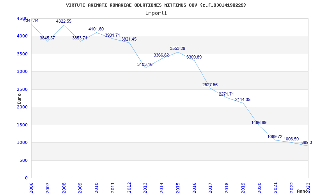The image size is (312, 195).
Task: Select the data label 3845.37
Action: coord(47,38)
